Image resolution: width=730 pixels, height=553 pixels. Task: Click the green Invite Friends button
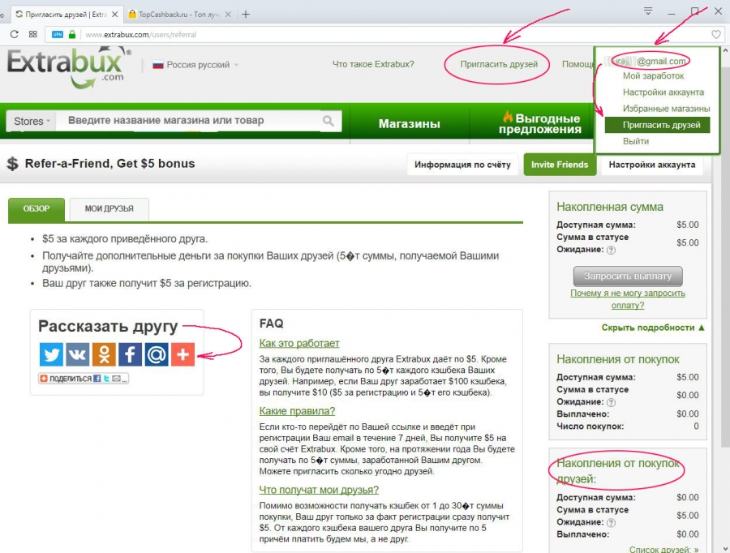560,165
